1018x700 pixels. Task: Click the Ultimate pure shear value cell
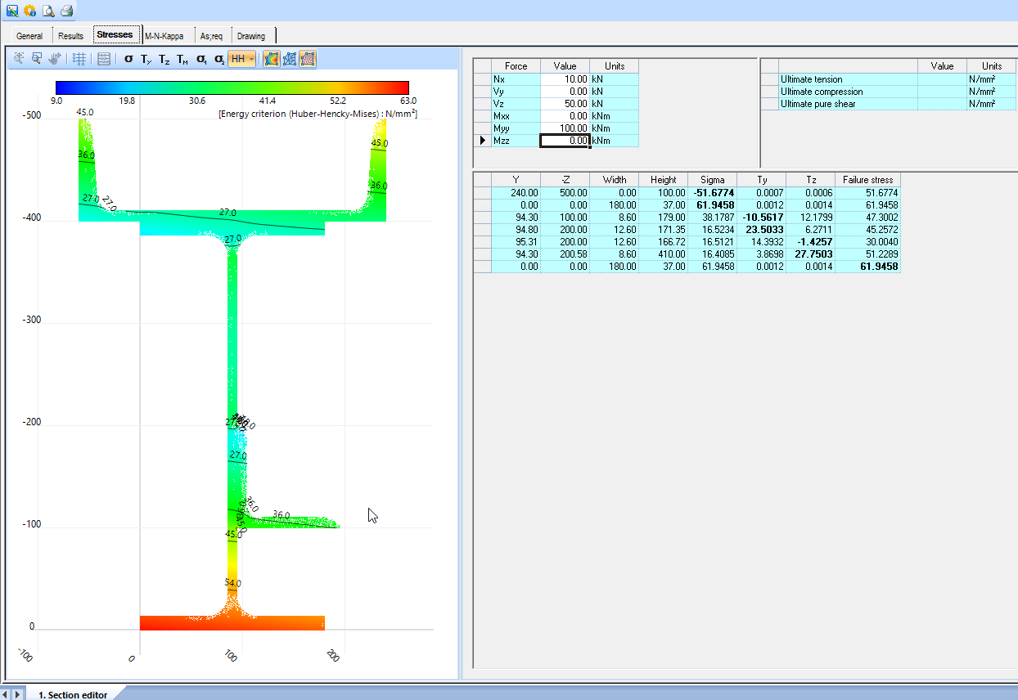[942, 104]
